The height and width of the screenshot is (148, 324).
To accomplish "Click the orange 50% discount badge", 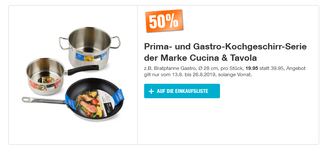I will [164, 21].
